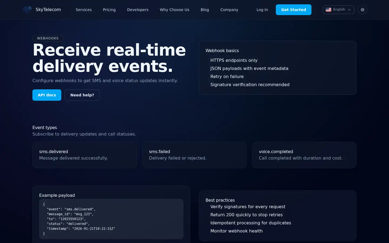Screen dimensions: 389x243
Task: Open the Services menu
Action: pyautogui.click(x=83, y=10)
